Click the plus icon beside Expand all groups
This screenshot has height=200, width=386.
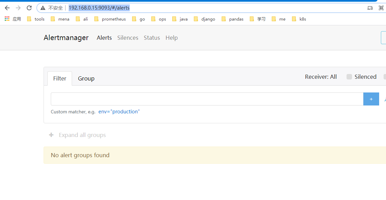pos(51,135)
